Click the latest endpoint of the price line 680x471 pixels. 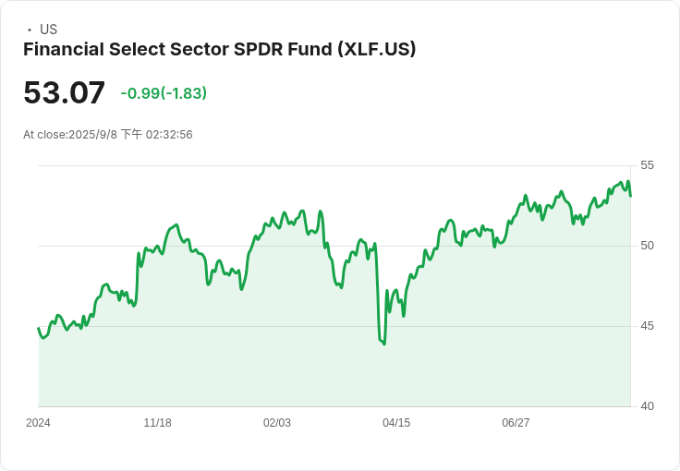[x=630, y=196]
